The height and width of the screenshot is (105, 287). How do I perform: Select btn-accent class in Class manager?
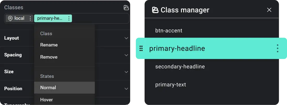(x=169, y=31)
